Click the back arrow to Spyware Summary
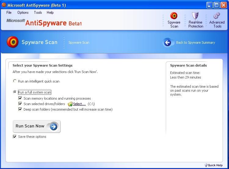This screenshot has width=229, height=169. point(167,42)
